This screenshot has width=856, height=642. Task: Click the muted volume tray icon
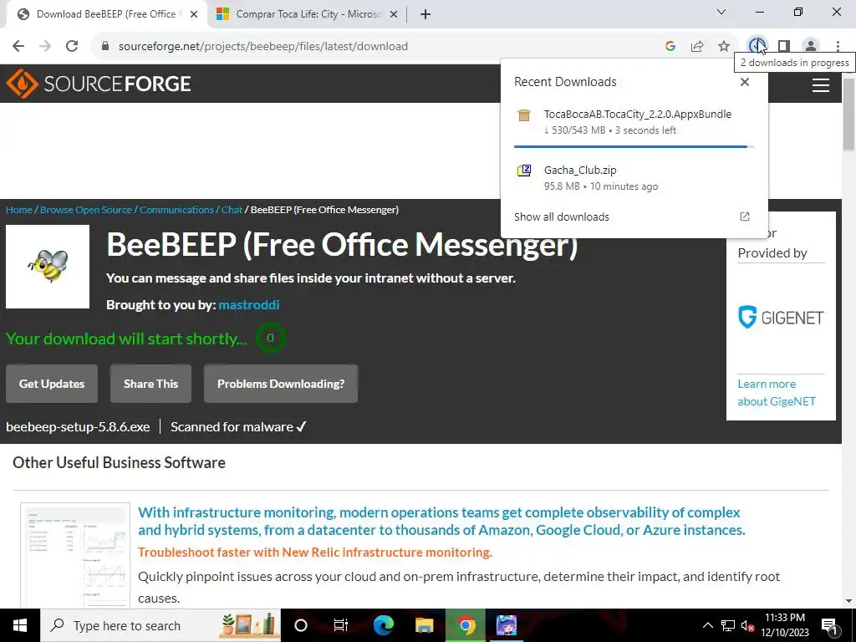pos(748,626)
